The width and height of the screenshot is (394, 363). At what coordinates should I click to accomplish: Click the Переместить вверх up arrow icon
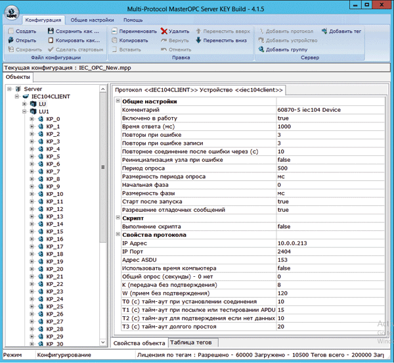198,31
